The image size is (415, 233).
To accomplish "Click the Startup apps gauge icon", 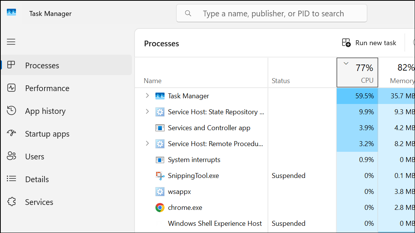I will click(x=11, y=134).
